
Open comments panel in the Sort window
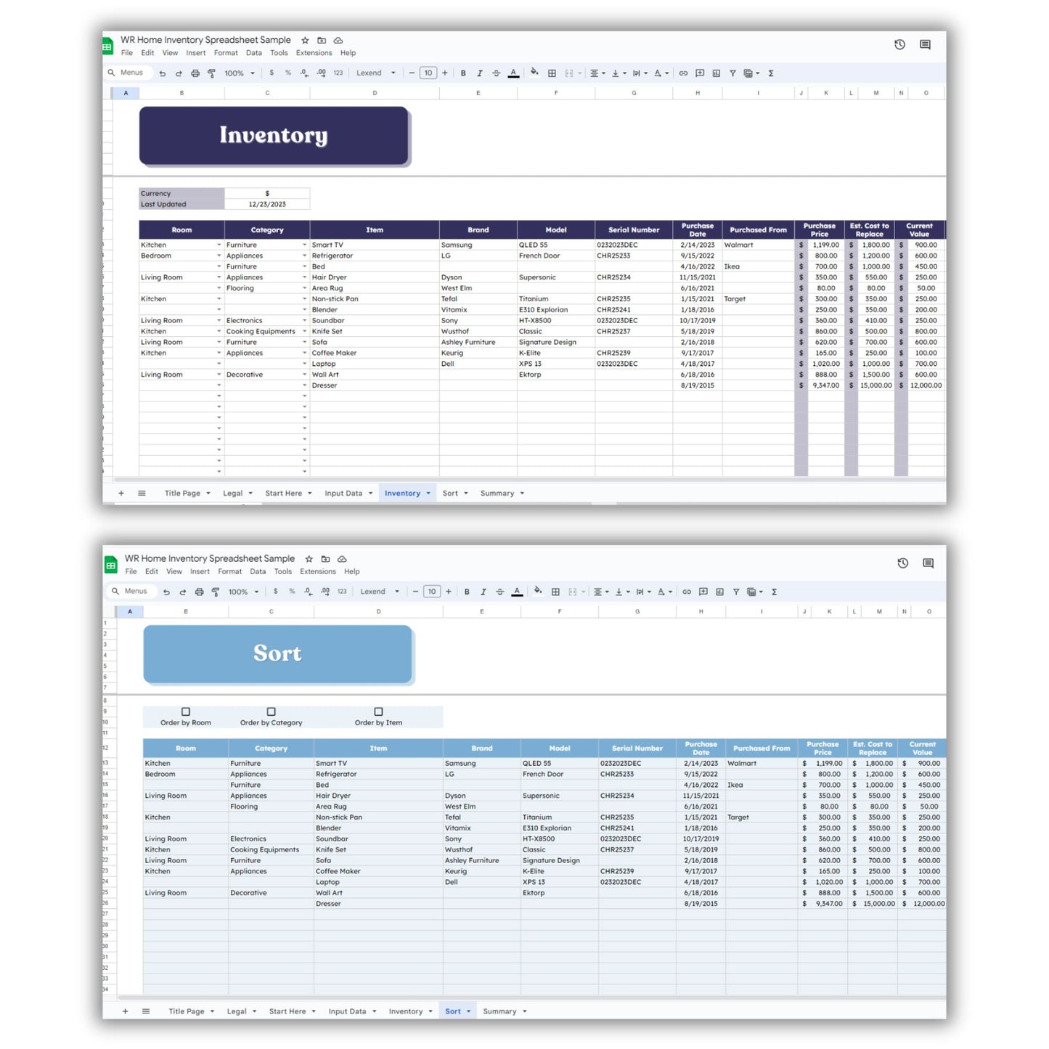click(x=928, y=563)
